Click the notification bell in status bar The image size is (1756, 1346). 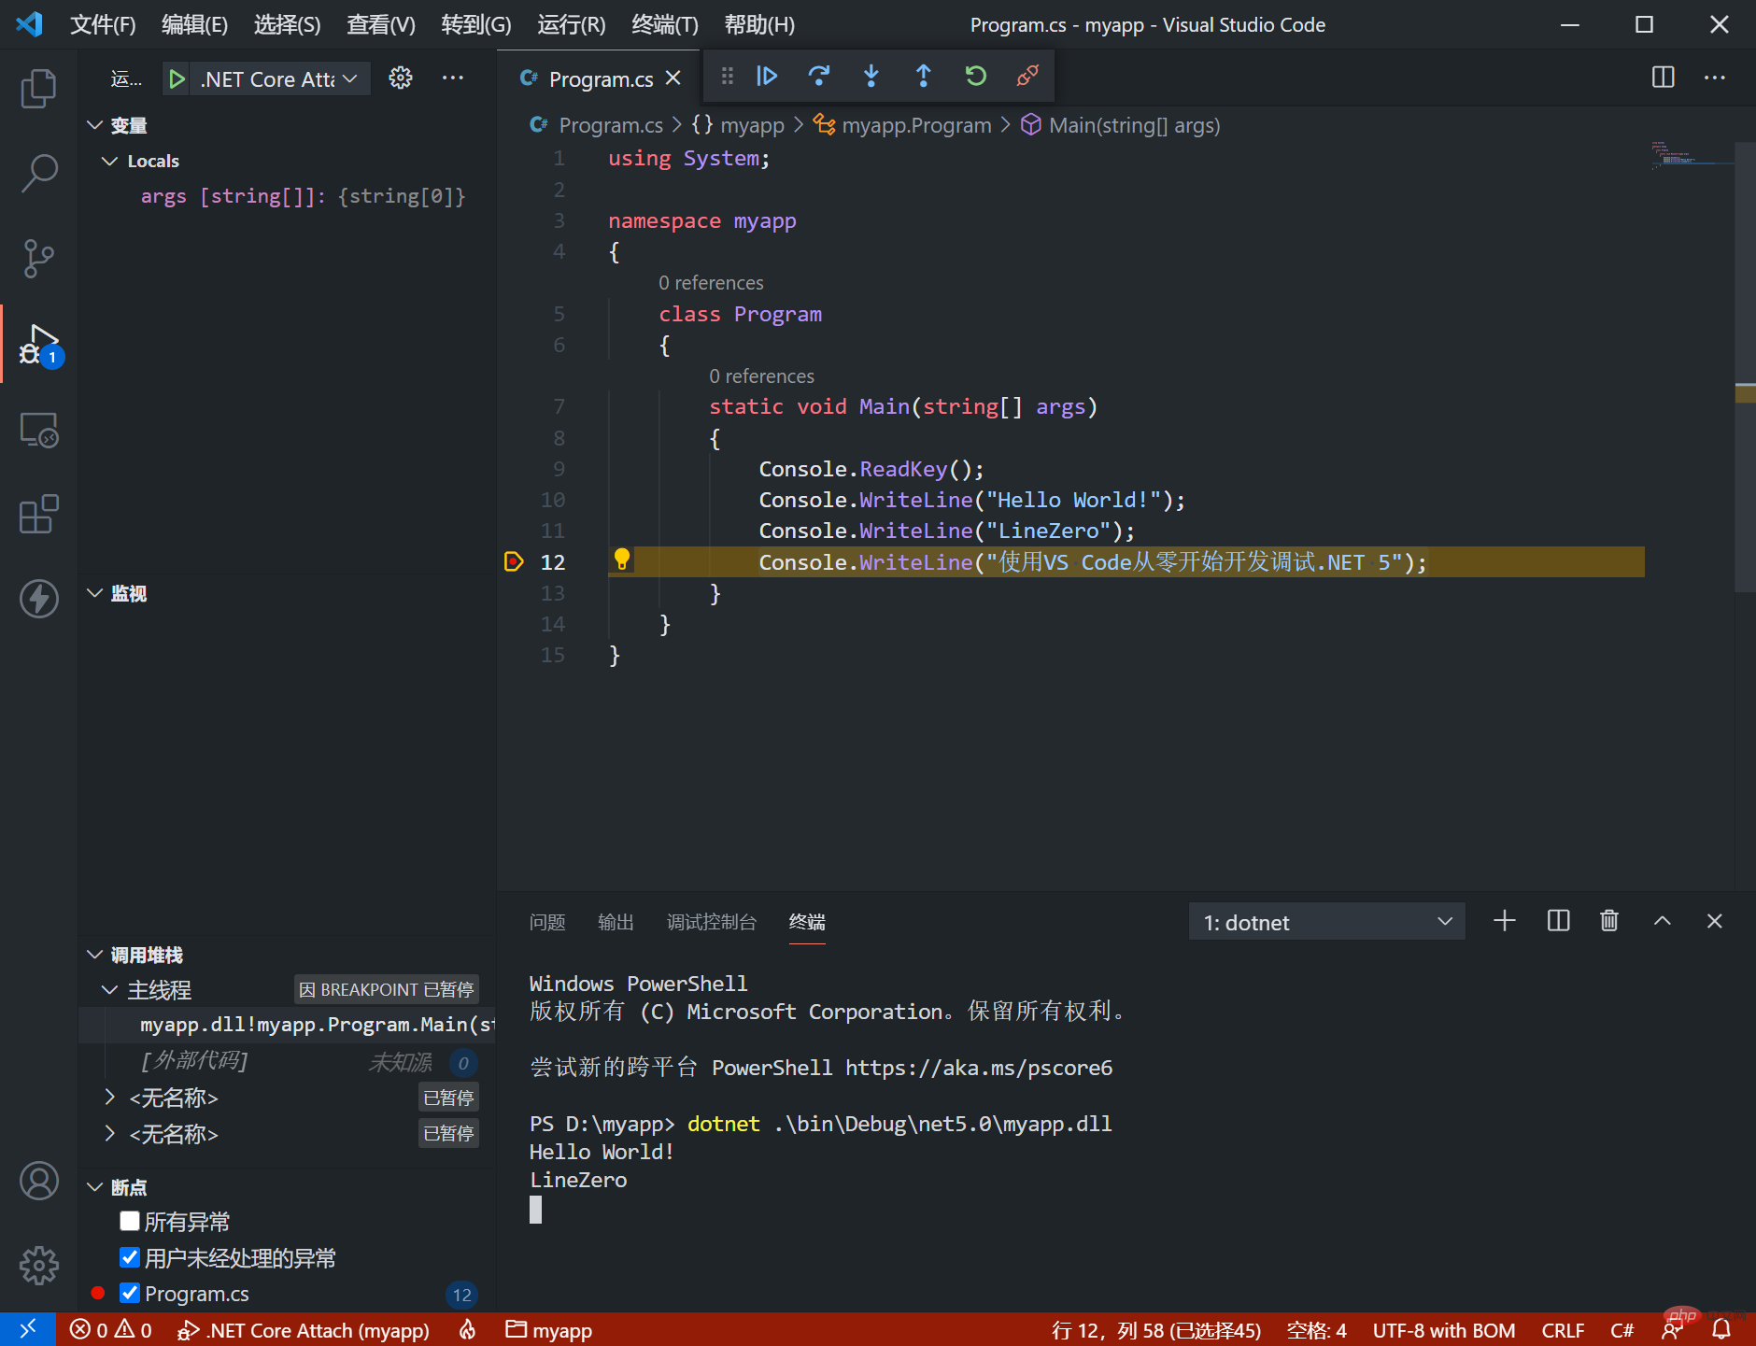coord(1723,1330)
